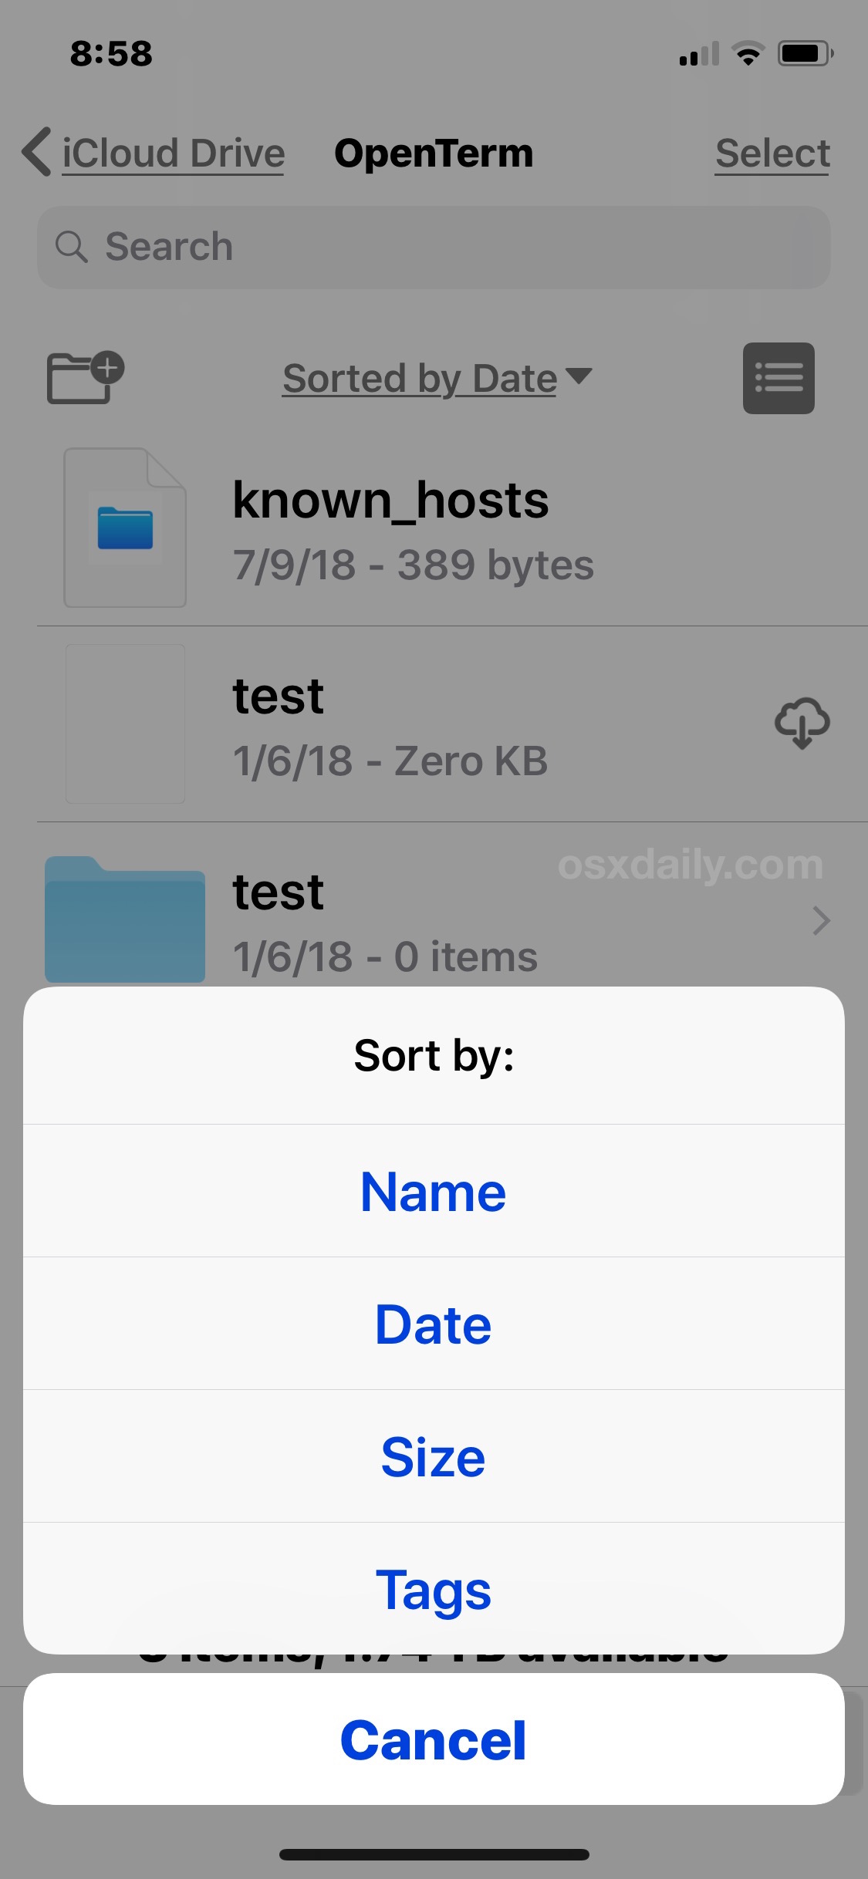The width and height of the screenshot is (868, 1879).
Task: Create a new folder
Action: (84, 378)
